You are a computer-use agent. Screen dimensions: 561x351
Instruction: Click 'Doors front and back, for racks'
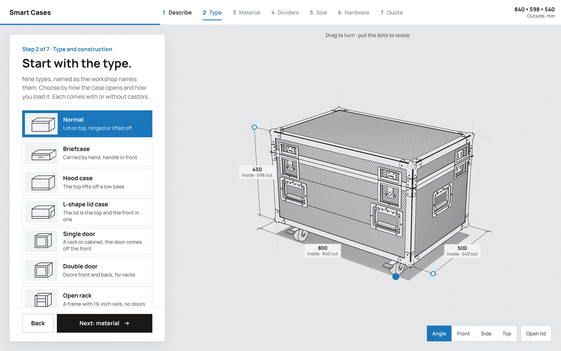[99, 275]
